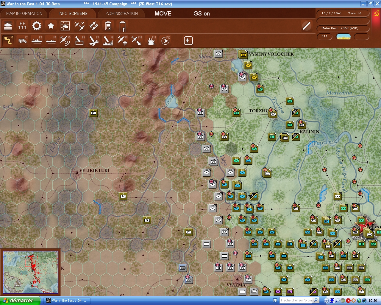The height and width of the screenshot is (305, 381).
Task: Select F1 move mode arrow
Action: click(x=8, y=40)
